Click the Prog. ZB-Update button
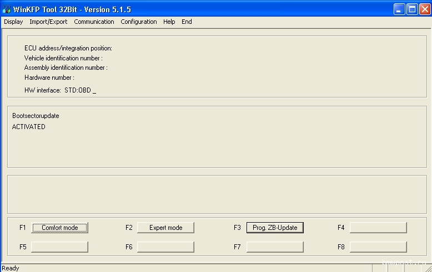Viewport: 432px width, 272px height. [x=275, y=228]
